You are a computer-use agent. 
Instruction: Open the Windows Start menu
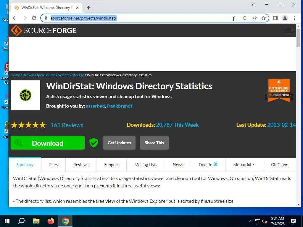7,221
